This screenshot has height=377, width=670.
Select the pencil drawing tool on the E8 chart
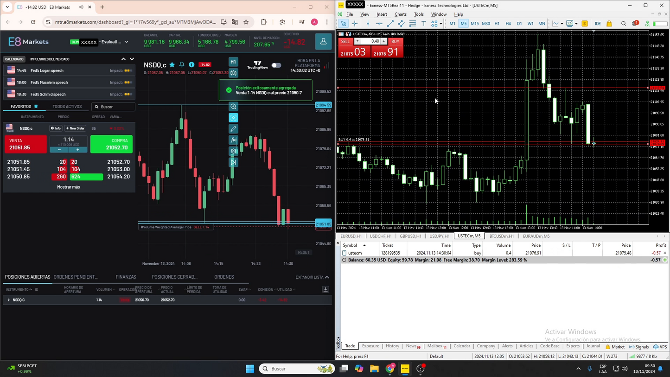pyautogui.click(x=233, y=128)
